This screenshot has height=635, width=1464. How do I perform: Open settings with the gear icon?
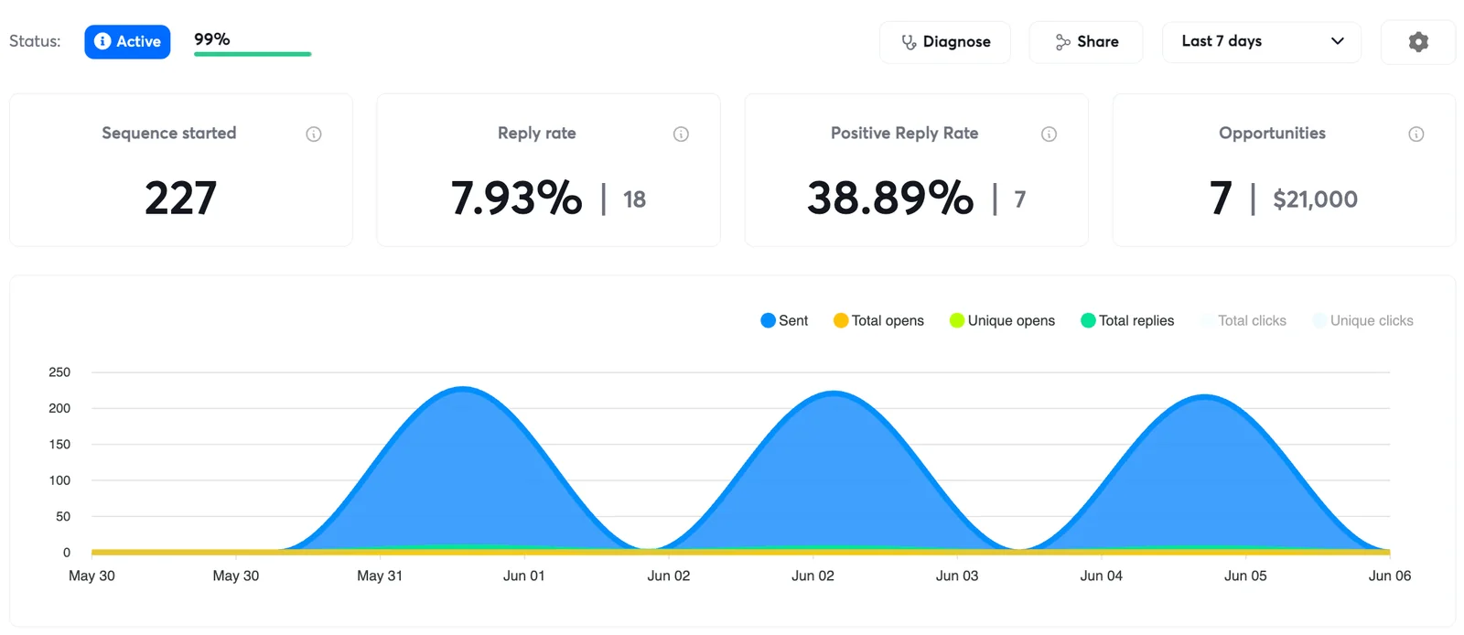pos(1418,42)
